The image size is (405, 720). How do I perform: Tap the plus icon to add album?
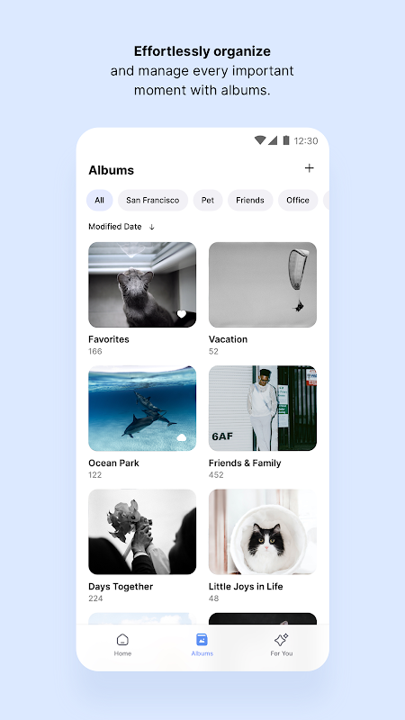309,168
